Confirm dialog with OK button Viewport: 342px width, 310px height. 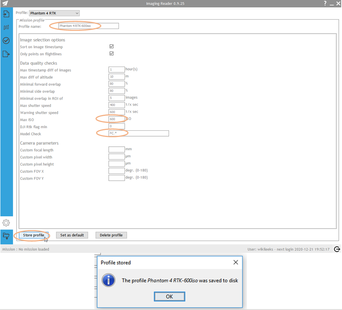[x=169, y=296]
